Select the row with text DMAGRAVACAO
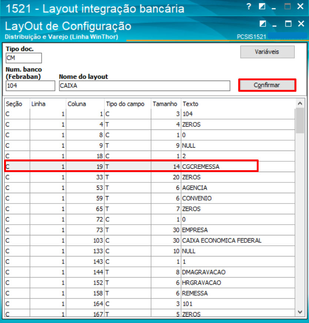Screen dimensions: 309x323 coord(150,272)
